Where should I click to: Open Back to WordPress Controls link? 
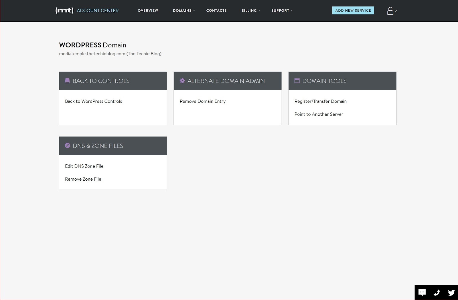click(x=94, y=101)
